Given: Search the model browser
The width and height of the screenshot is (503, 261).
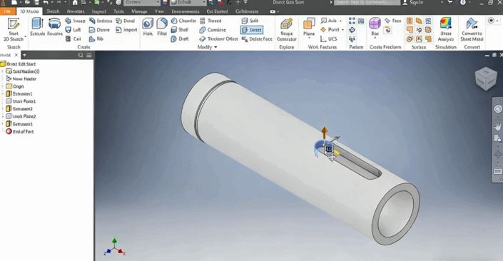Looking at the screenshot, I should 81,55.
